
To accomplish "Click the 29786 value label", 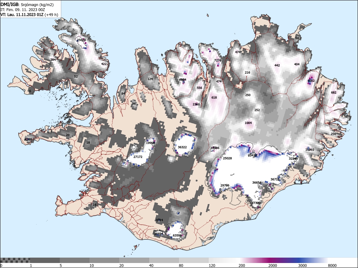I will tap(225, 185).
